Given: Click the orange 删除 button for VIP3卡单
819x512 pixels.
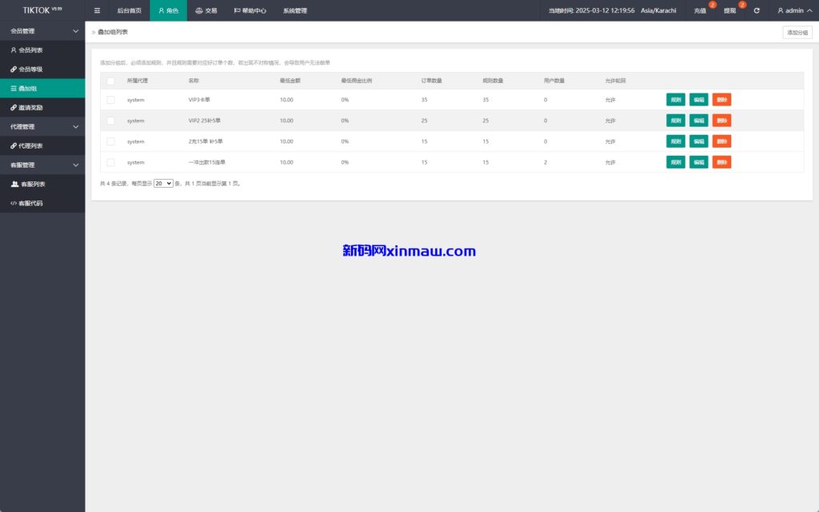Looking at the screenshot, I should pos(721,100).
